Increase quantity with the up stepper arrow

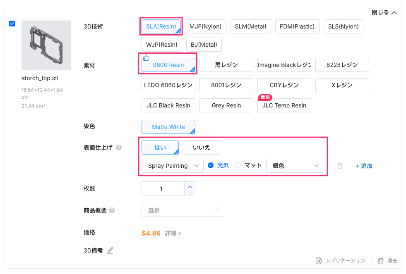(x=190, y=186)
